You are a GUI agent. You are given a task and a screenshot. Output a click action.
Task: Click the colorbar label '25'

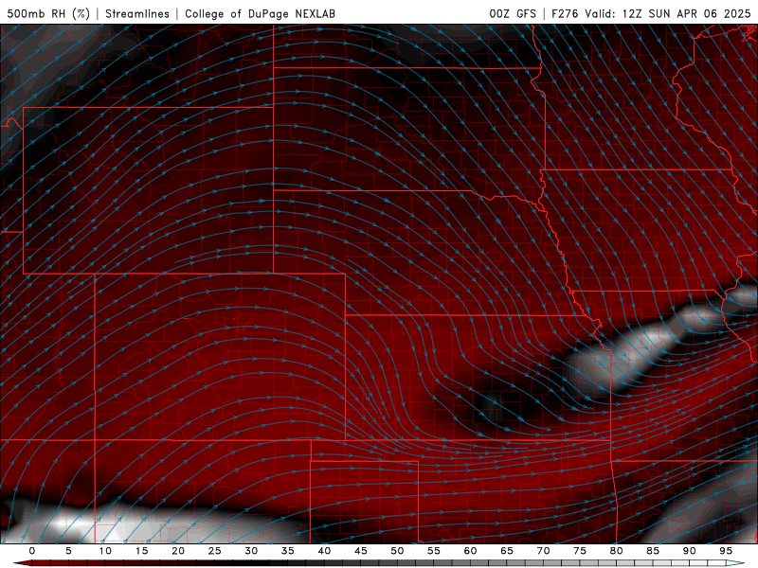(x=215, y=551)
